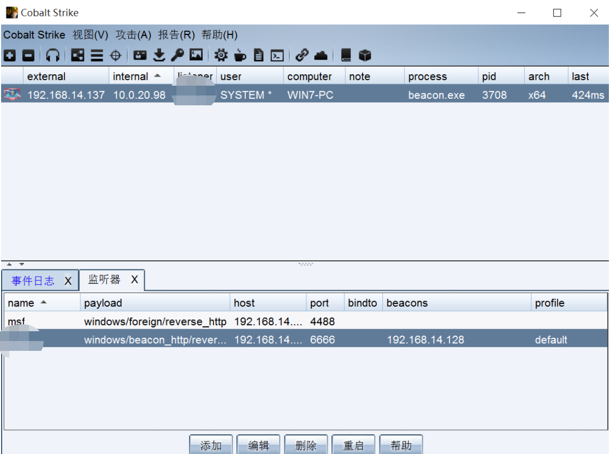This screenshot has height=454, width=610.
Task: Sort listeners by the name column header
Action: 21,303
